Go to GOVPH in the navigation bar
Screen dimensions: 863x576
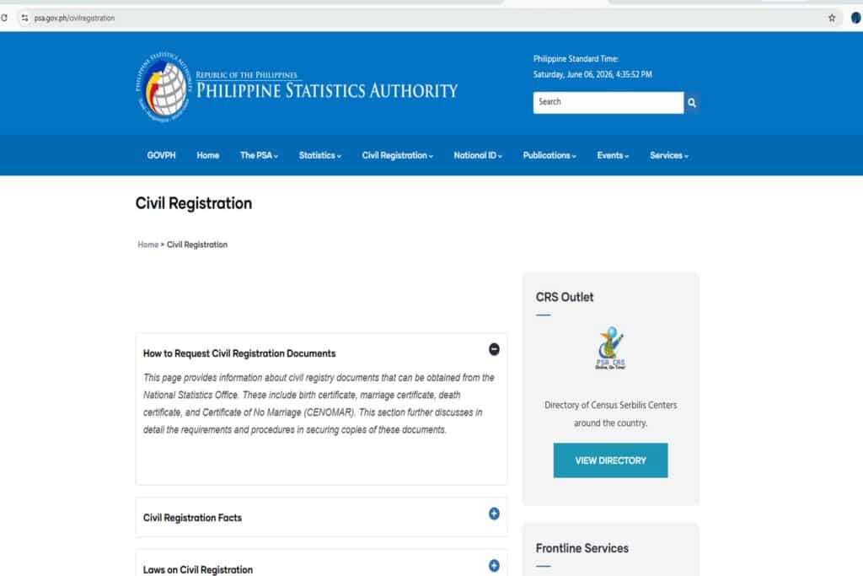[x=161, y=155]
